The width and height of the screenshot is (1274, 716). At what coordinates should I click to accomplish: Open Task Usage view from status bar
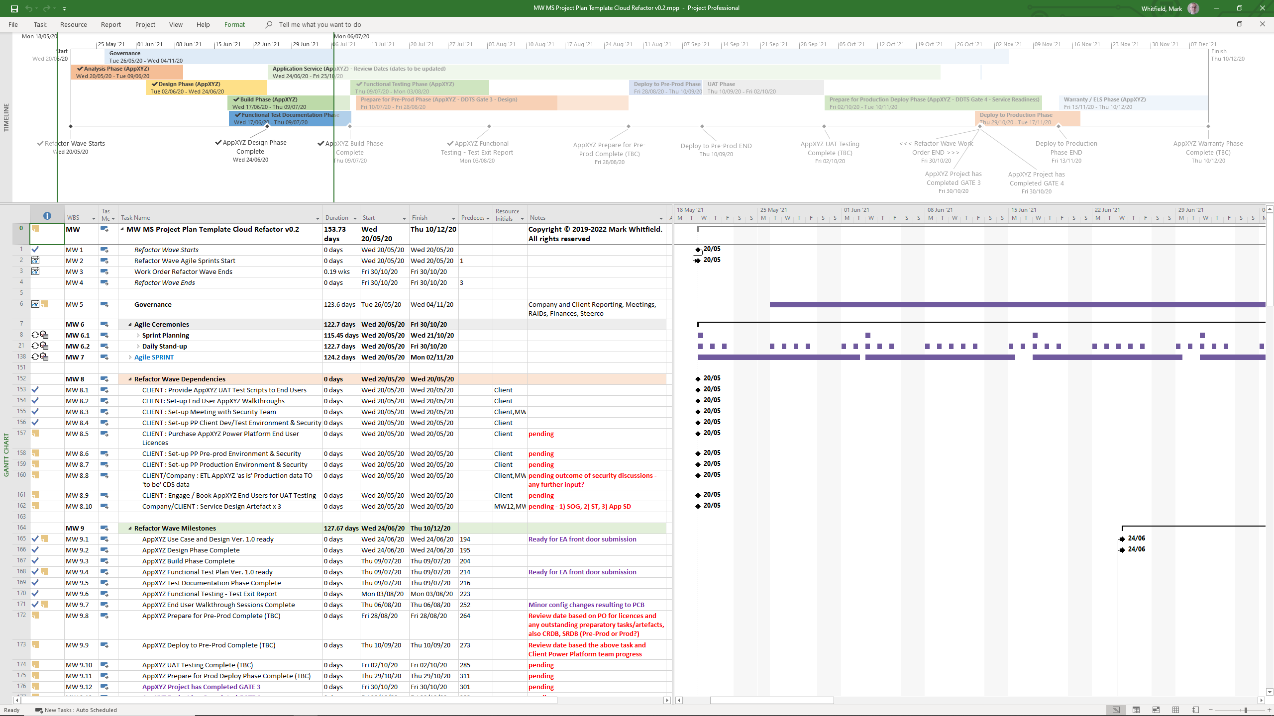coord(1136,710)
